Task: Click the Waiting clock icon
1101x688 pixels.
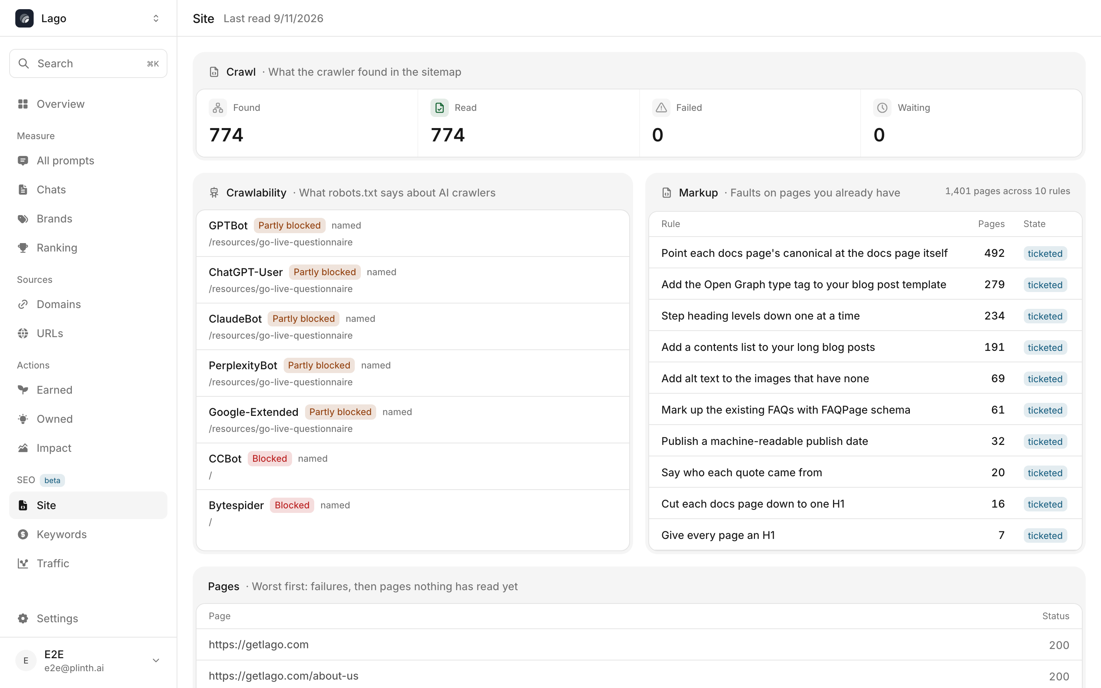Action: (x=882, y=108)
